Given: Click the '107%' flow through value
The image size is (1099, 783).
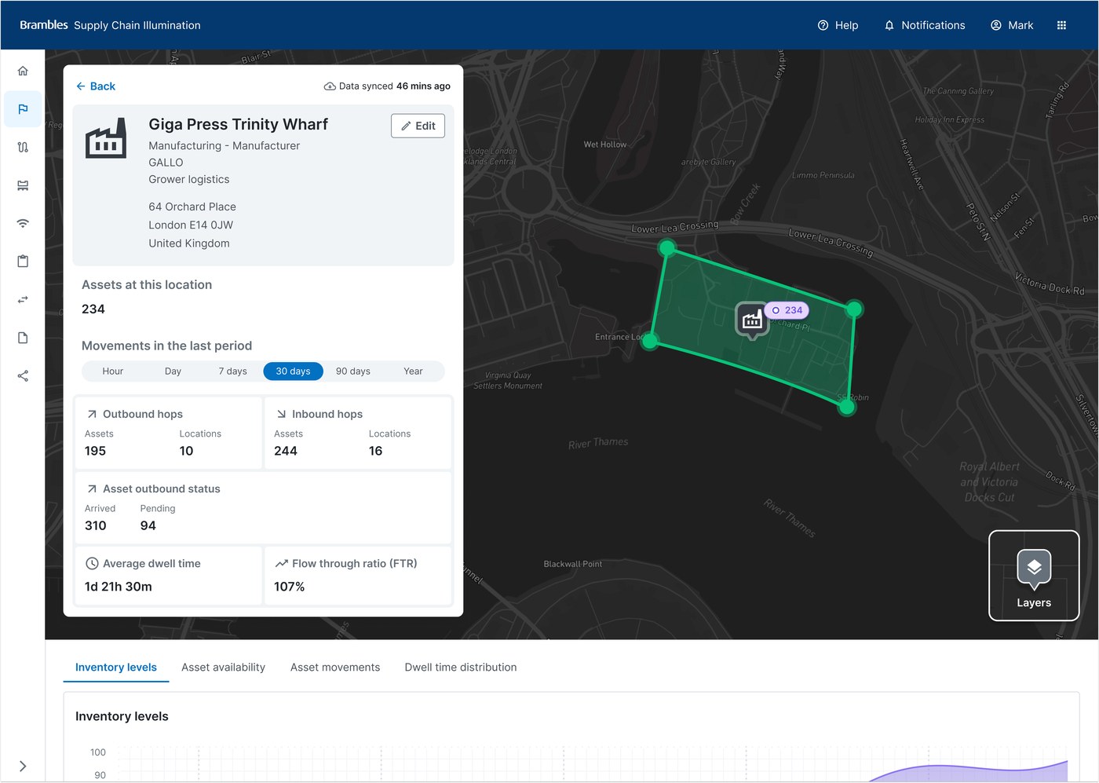Looking at the screenshot, I should (289, 587).
